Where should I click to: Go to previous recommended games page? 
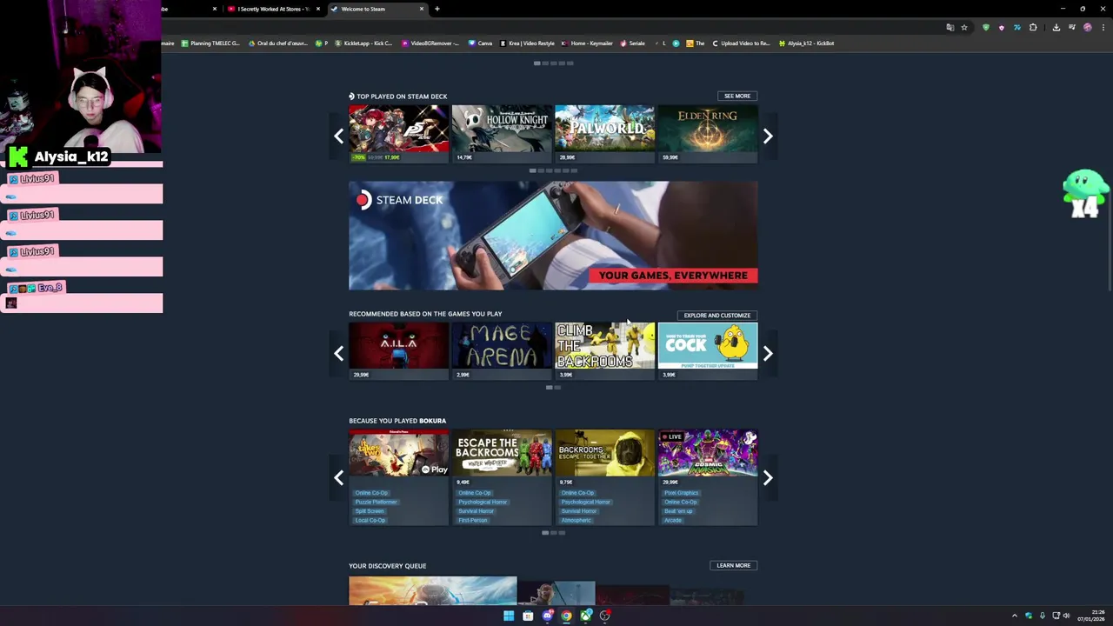339,353
